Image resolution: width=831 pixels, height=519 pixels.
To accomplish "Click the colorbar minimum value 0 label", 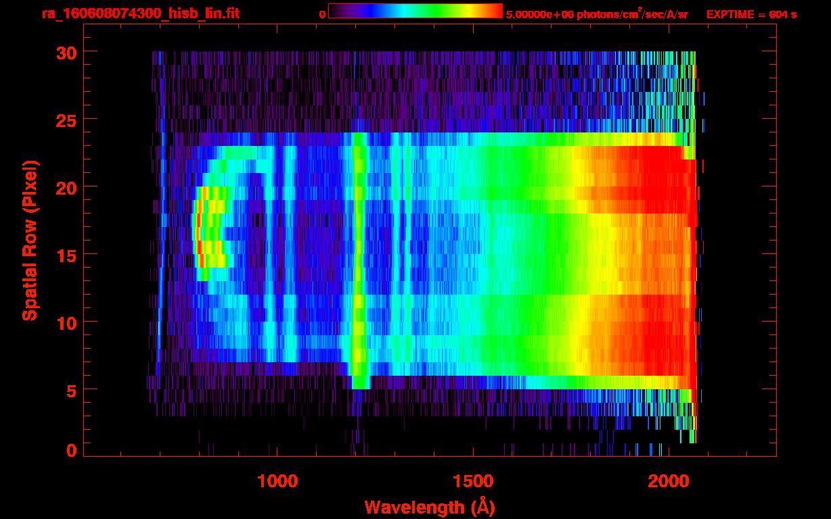I will pos(322,14).
